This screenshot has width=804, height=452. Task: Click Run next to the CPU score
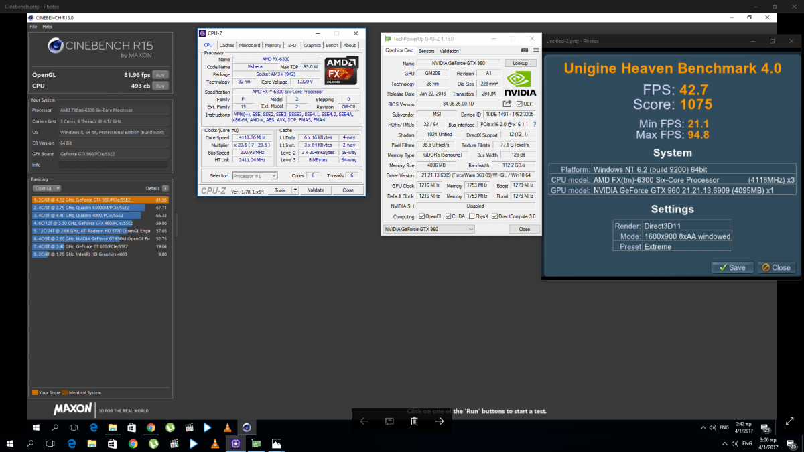coord(160,86)
